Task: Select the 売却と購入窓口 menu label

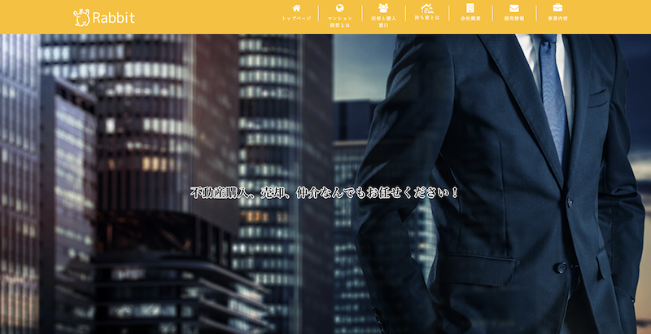Action: [x=383, y=21]
